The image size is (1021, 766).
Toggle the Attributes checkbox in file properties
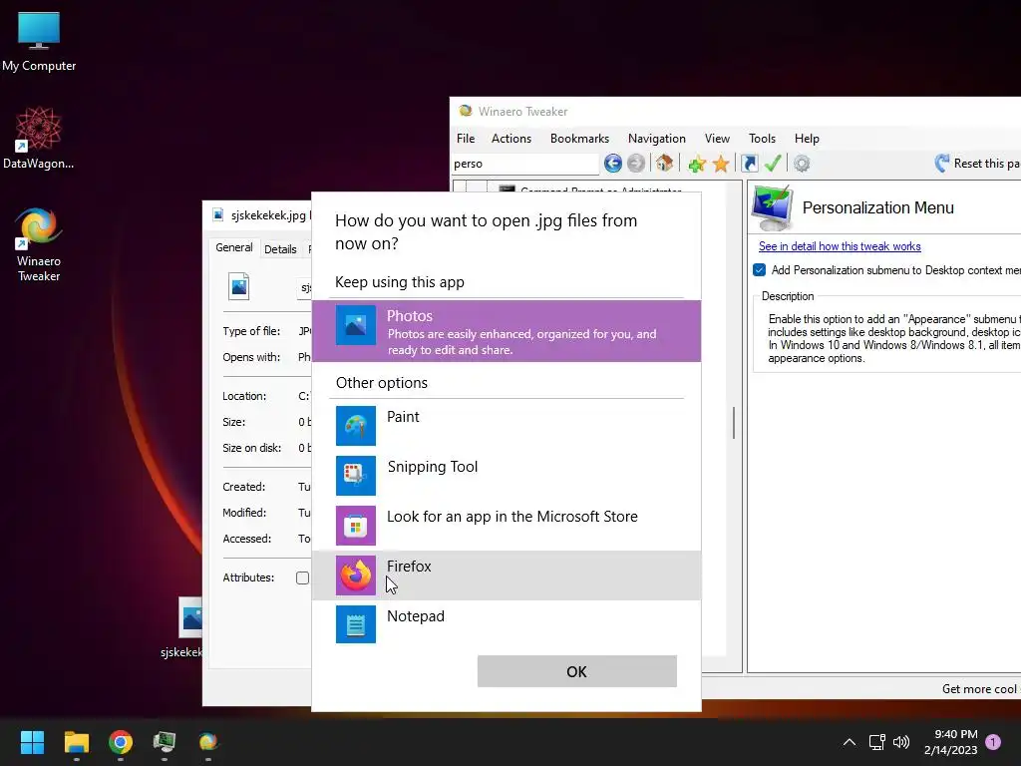pos(303,577)
